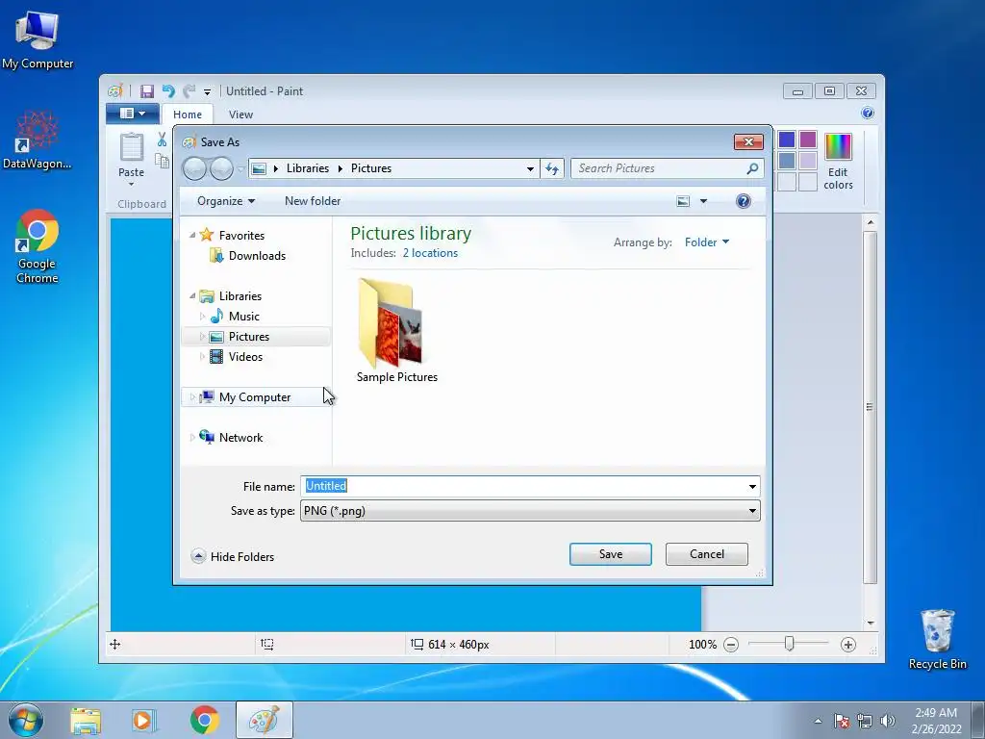The image size is (985, 739).
Task: Pick the blue-gray color swatch
Action: click(787, 161)
